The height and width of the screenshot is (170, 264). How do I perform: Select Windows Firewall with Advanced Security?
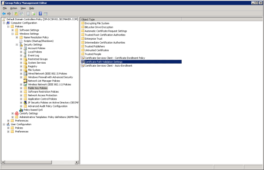click(50, 77)
